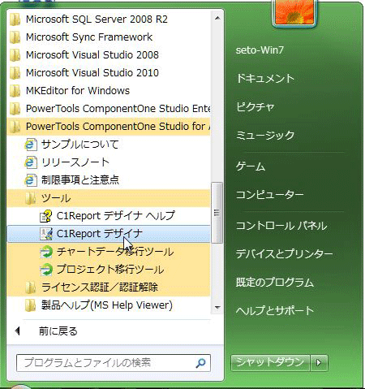Open ヘルプとサポート
The height and width of the screenshot is (389, 365).
click(x=275, y=310)
